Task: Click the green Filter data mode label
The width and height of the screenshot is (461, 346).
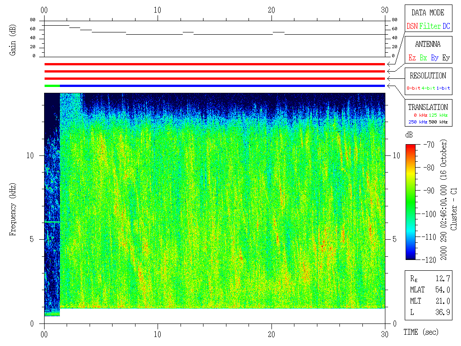Action: 430,26
